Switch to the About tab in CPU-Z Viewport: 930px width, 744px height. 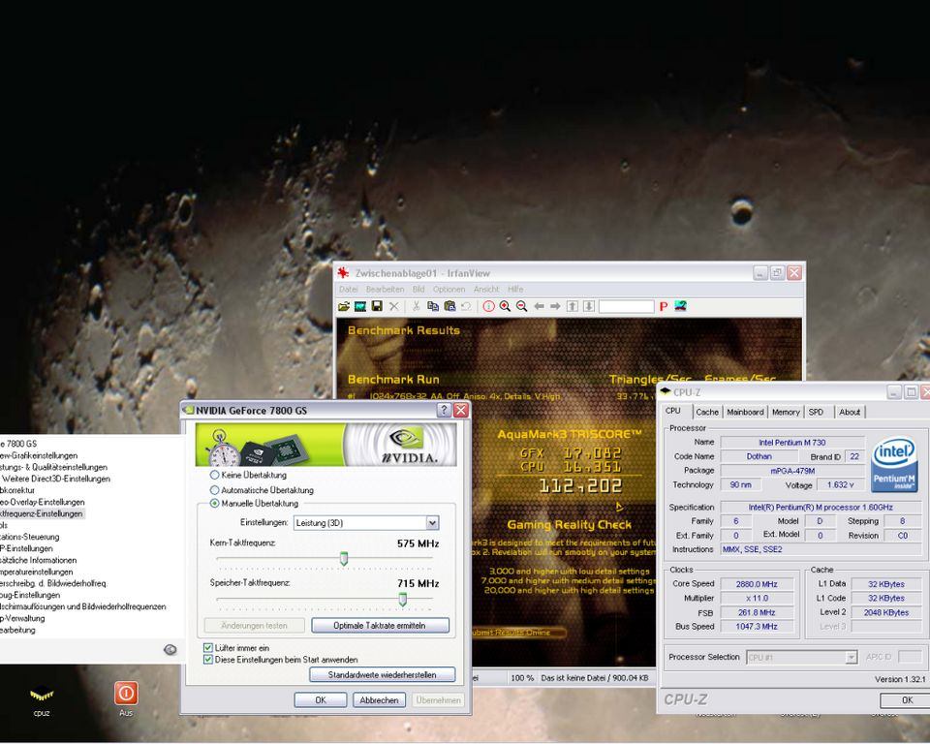pyautogui.click(x=850, y=412)
